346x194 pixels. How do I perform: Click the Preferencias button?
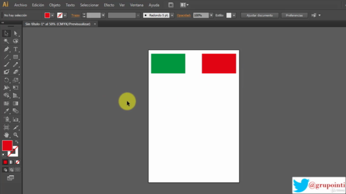(294, 16)
